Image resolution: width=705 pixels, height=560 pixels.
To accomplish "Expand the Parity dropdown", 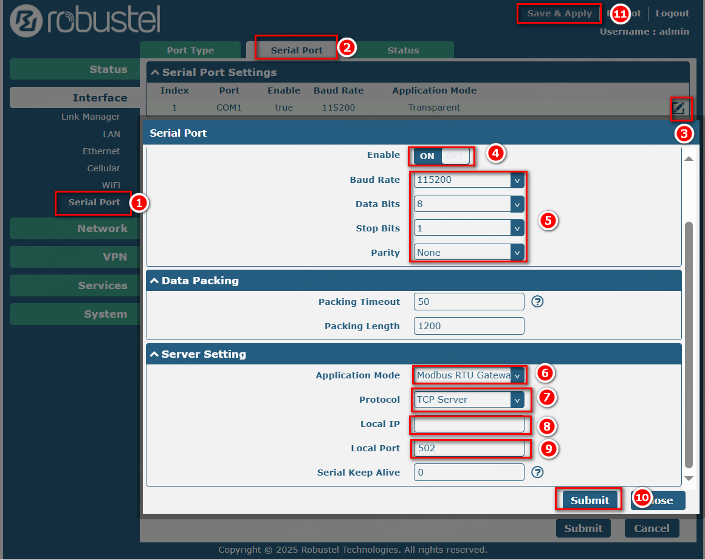I will [x=468, y=253].
